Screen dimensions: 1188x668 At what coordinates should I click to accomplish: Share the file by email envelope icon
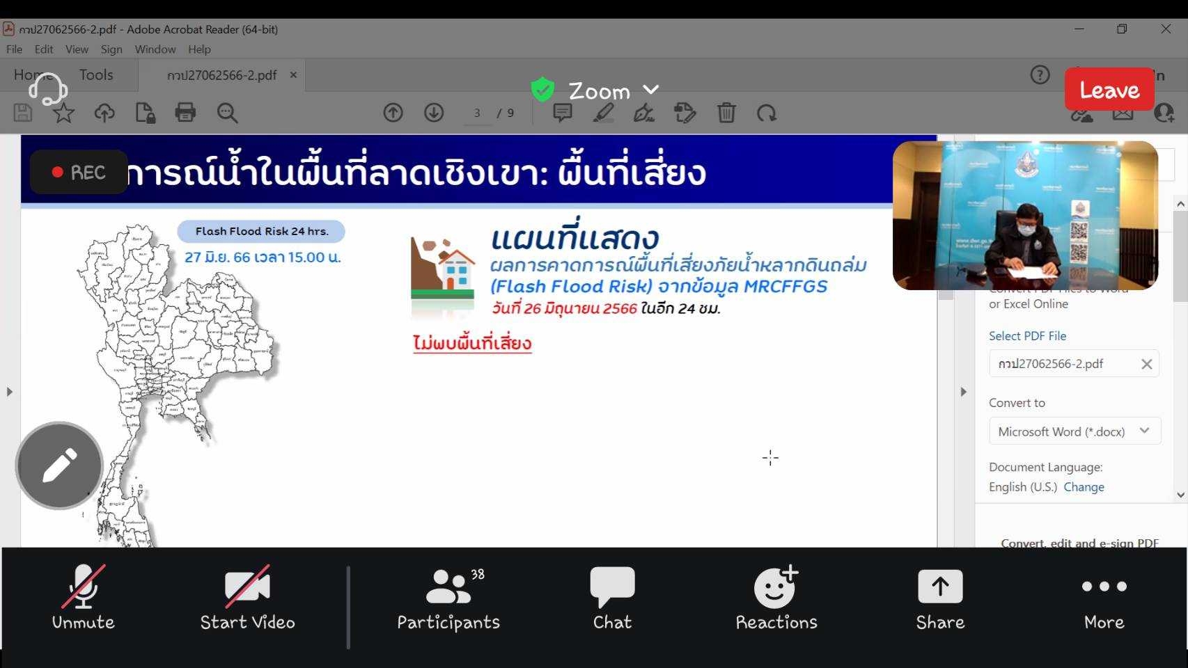coord(1123,113)
